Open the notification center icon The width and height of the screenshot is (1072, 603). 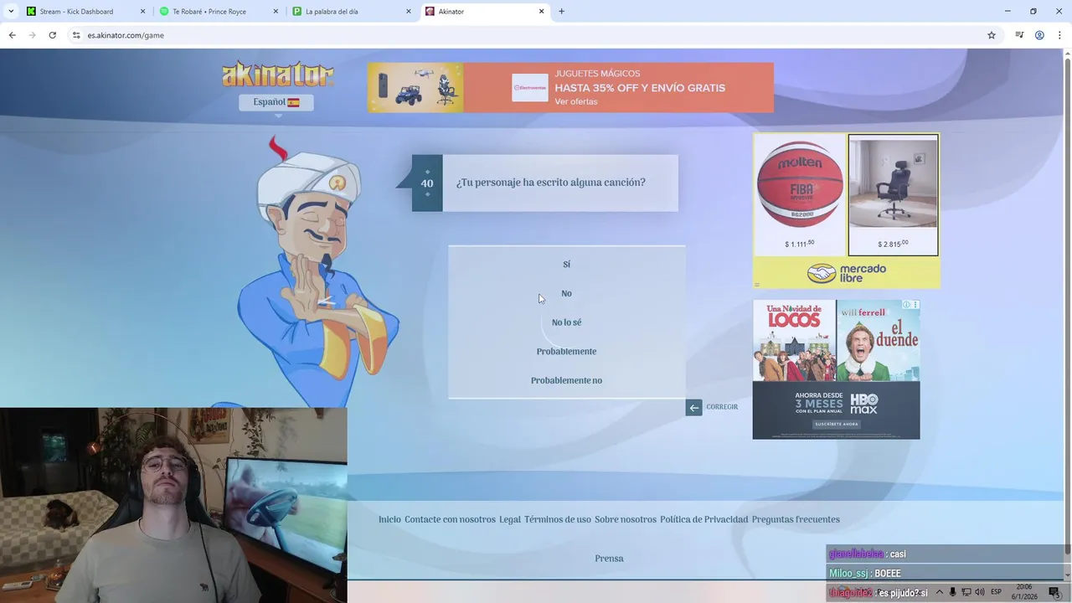[x=1054, y=592]
